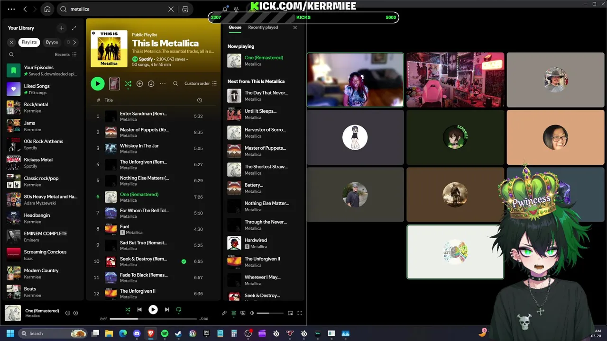The width and height of the screenshot is (607, 341).
Task: Open the Your Episodes library item
Action: 43,71
